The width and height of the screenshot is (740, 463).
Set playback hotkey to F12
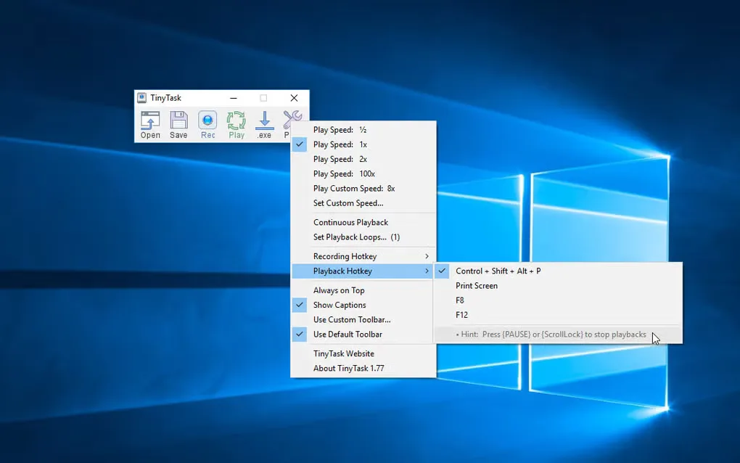pos(558,315)
